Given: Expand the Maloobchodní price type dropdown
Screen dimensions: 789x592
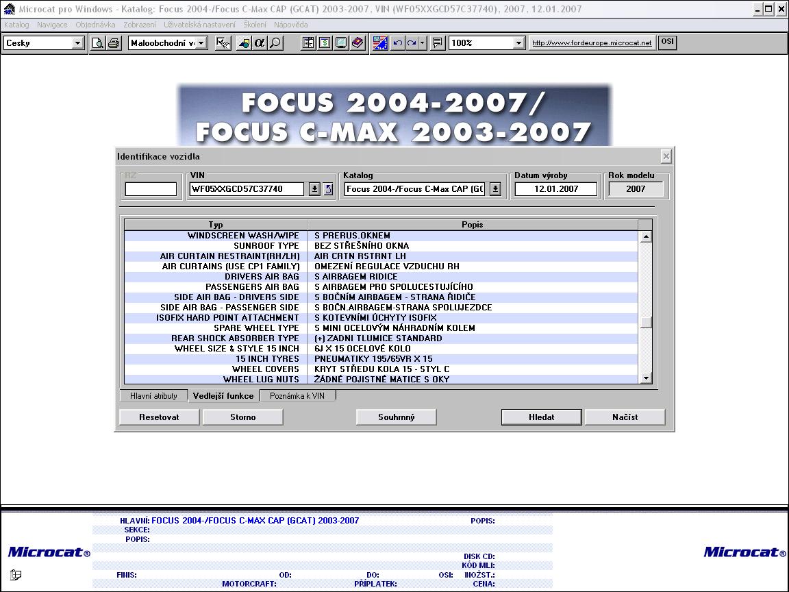Looking at the screenshot, I should point(201,43).
